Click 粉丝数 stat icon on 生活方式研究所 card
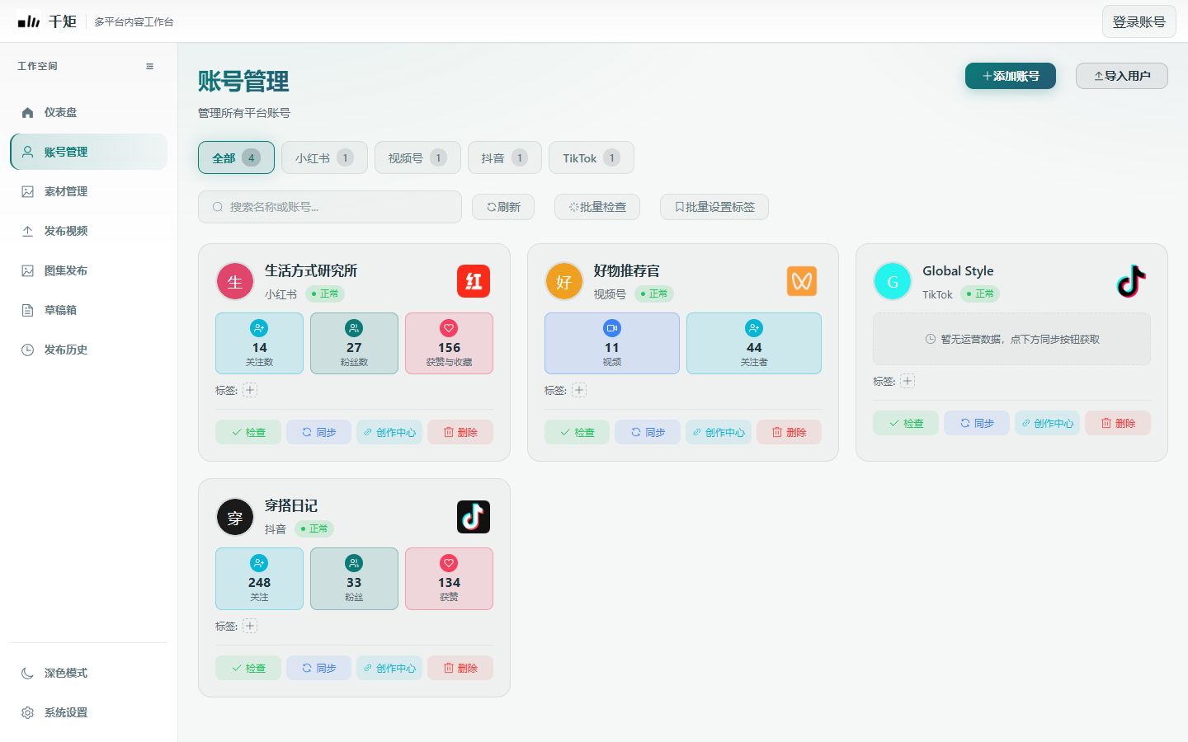Image resolution: width=1188 pixels, height=742 pixels. pos(354,328)
